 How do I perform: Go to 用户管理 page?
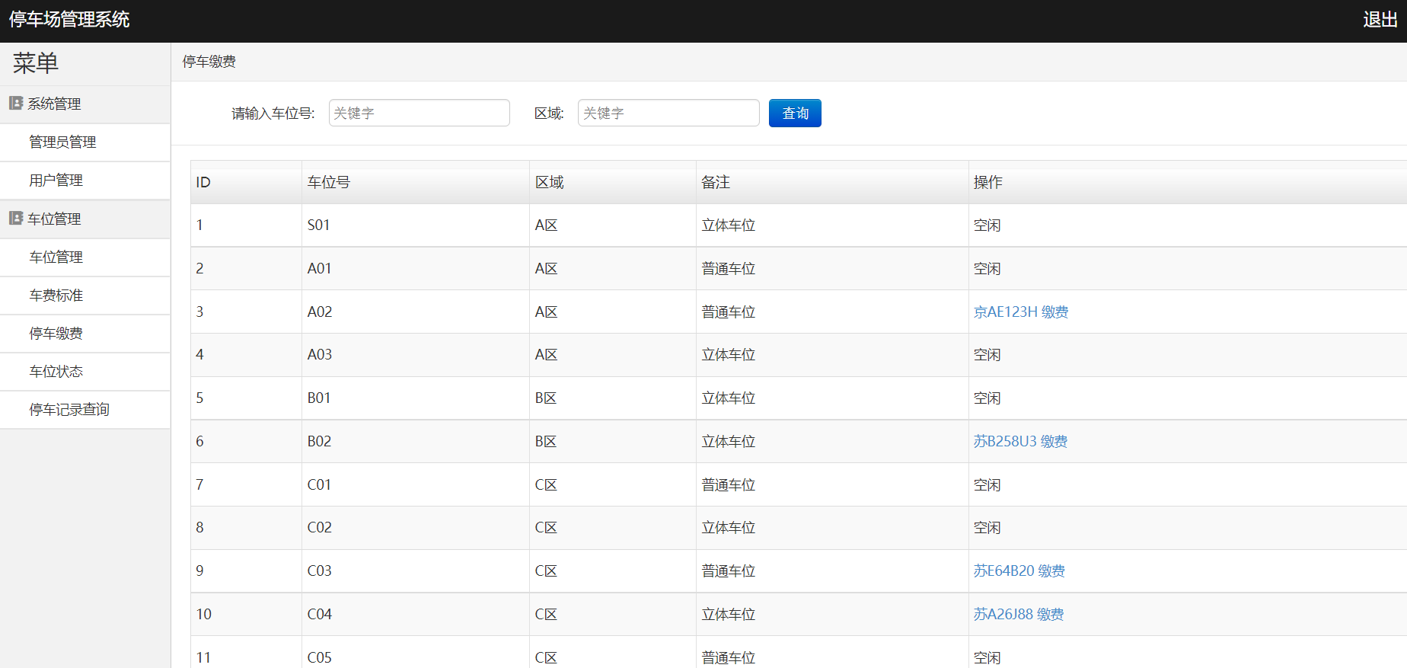56,181
